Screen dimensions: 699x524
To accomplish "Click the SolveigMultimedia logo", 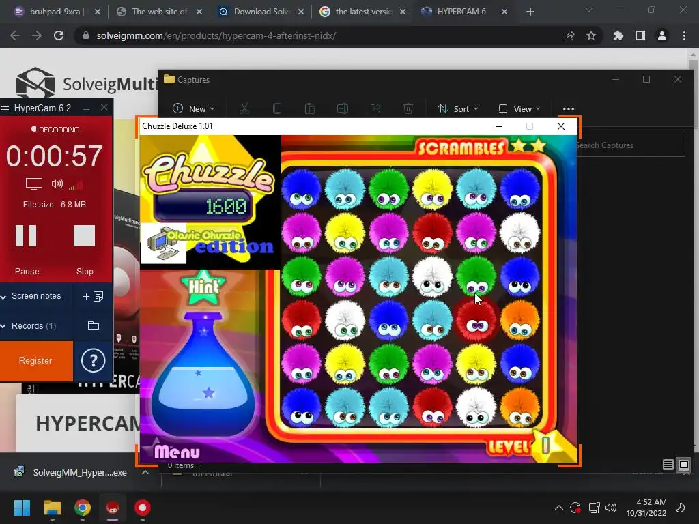I will (x=87, y=83).
